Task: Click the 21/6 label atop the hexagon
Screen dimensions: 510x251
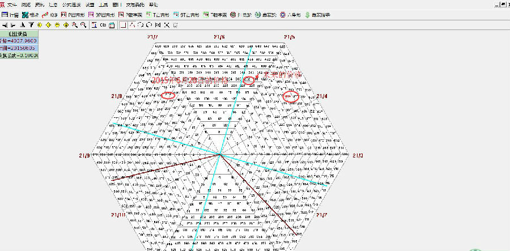Action: [219, 37]
